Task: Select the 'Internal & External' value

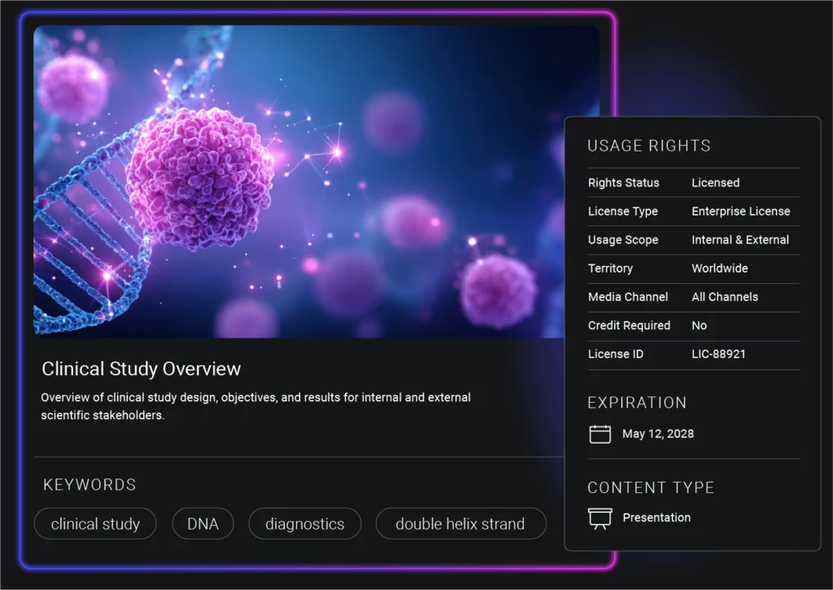Action: (740, 240)
